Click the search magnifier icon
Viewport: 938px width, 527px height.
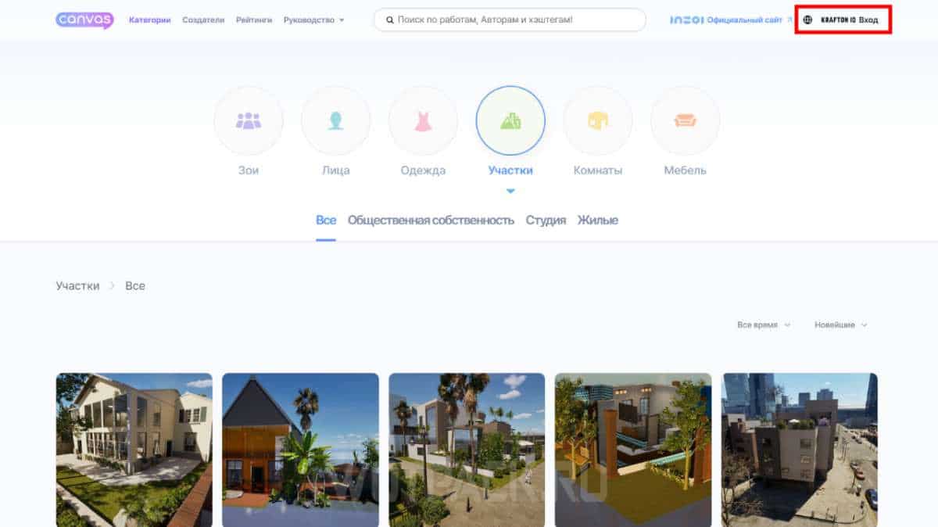(389, 20)
